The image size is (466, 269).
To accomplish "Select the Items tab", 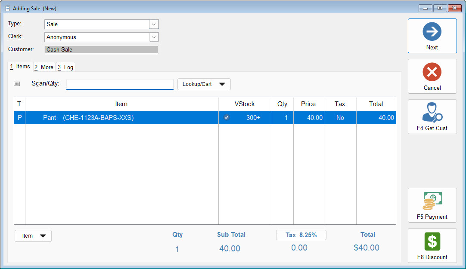I will click(x=20, y=67).
